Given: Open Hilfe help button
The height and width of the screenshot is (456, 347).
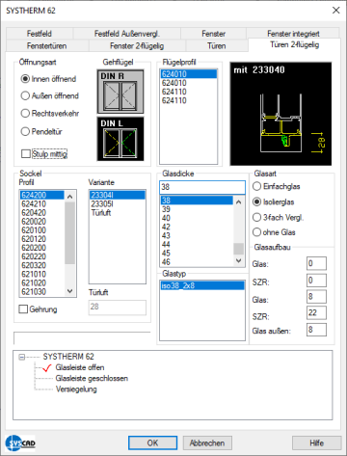Looking at the screenshot, I should [316, 443].
